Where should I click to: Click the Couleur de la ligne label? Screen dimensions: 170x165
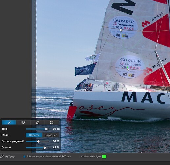coord(91,156)
